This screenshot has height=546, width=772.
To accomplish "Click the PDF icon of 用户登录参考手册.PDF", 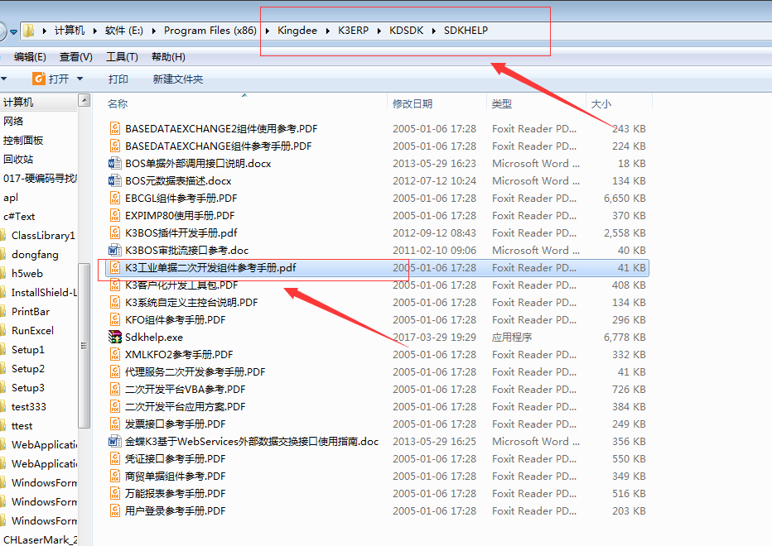I will point(114,511).
